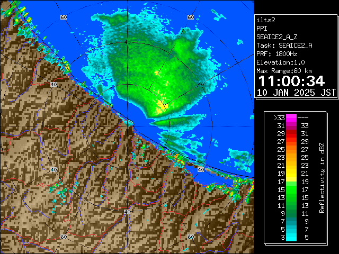The width and height of the screenshot is (339, 254).
Task: Select the "Elevation:1.0" value
Action: coord(281,62)
